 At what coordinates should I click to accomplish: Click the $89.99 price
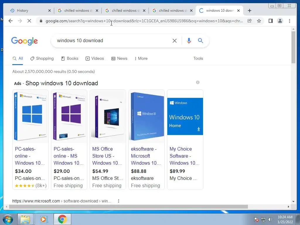[177, 171]
